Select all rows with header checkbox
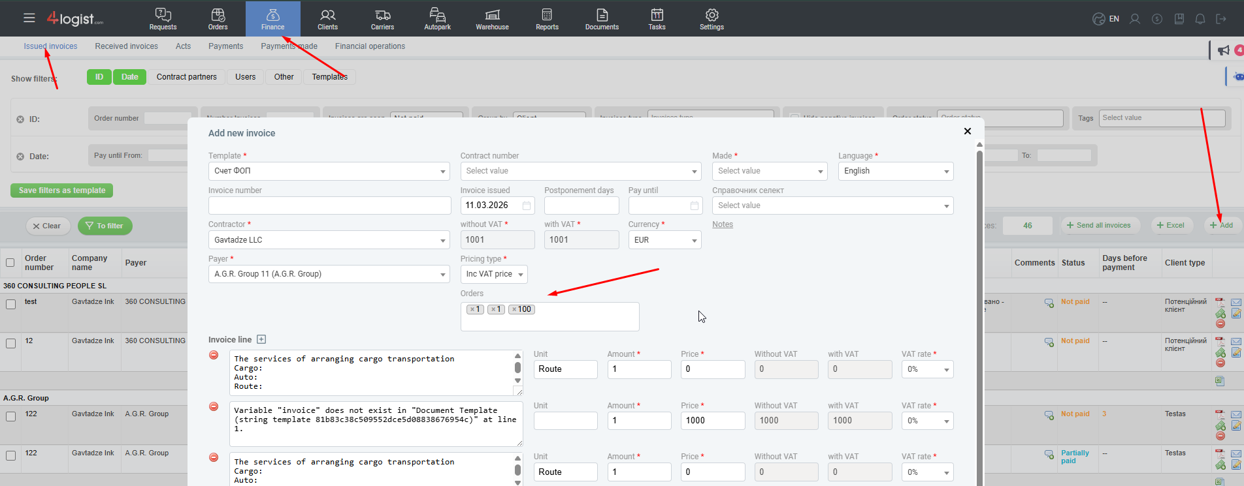This screenshot has width=1244, height=486. click(10, 263)
